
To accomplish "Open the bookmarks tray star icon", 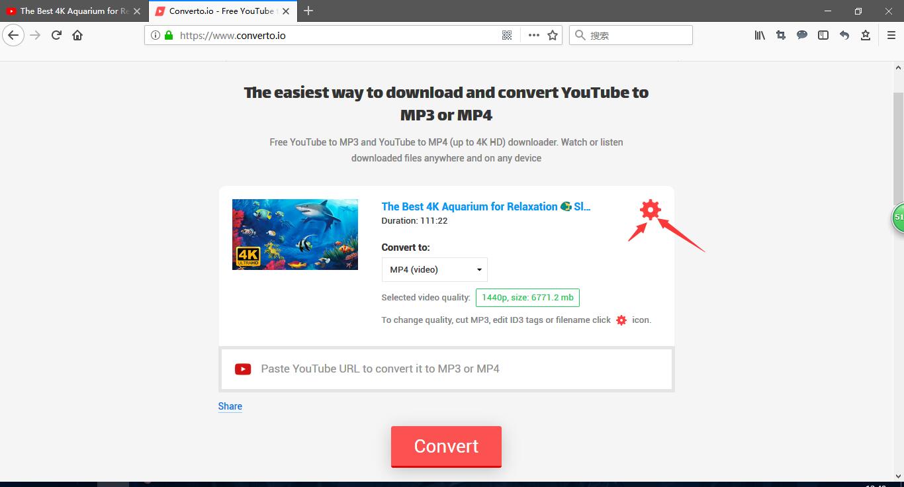I will coord(866,35).
